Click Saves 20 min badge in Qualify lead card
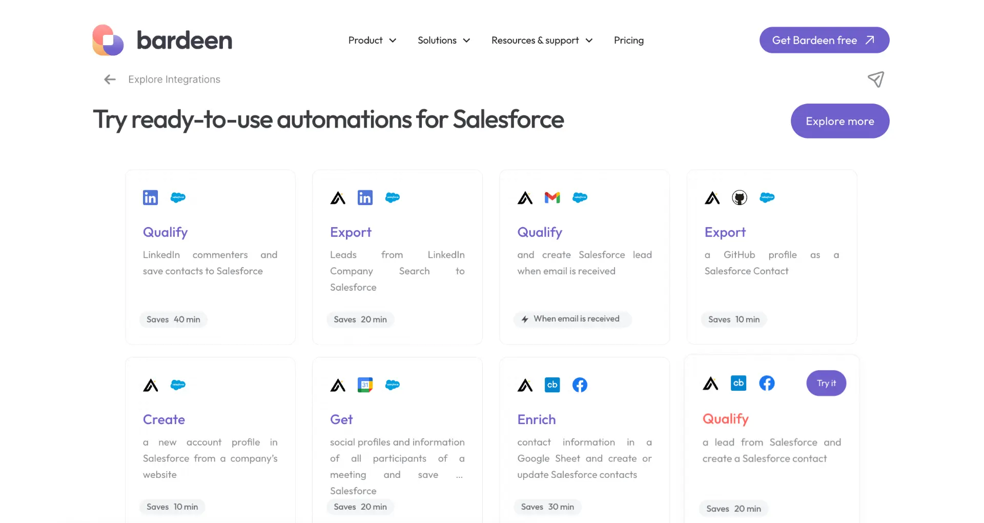This screenshot has width=984, height=523. pyautogui.click(x=733, y=509)
